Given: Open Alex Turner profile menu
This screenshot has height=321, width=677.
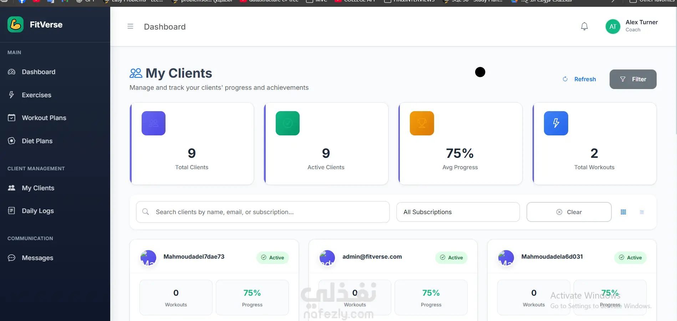Looking at the screenshot, I should coord(641,26).
